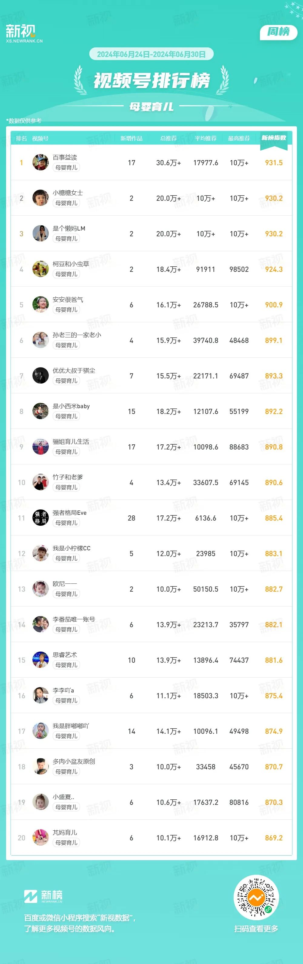
Task: Select the 总推荐 column header
Action: [x=168, y=138]
